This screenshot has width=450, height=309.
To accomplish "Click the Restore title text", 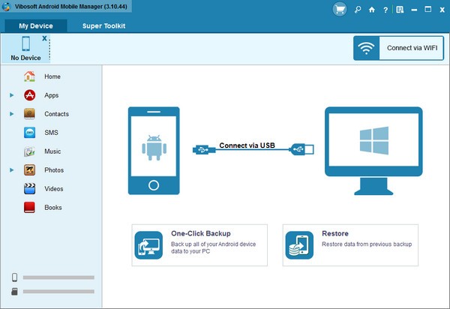I will pyautogui.click(x=335, y=233).
